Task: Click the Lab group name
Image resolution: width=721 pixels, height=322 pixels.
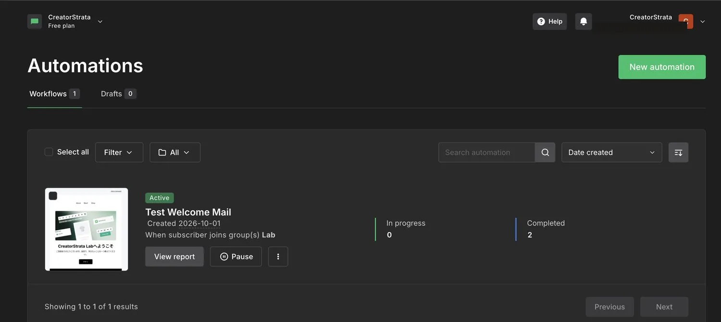Action: point(269,235)
